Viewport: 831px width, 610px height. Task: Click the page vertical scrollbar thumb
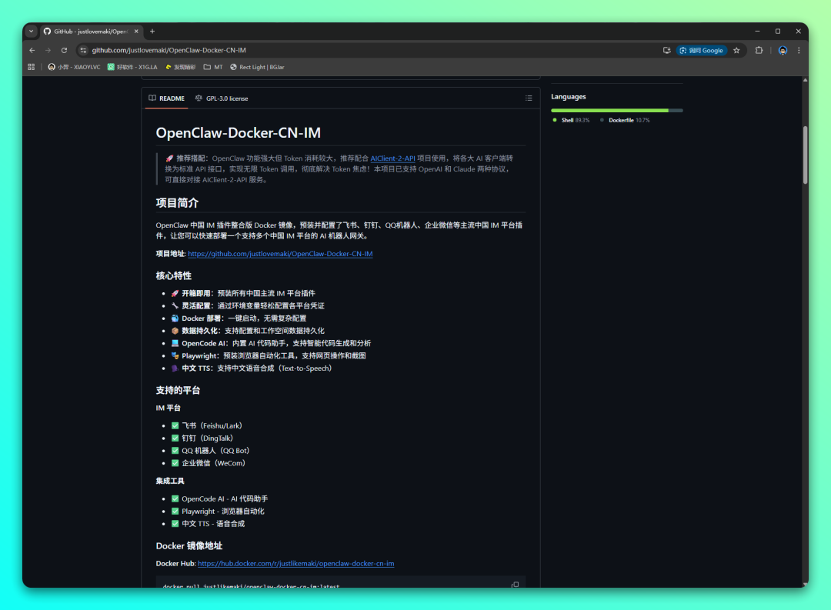coord(805,155)
